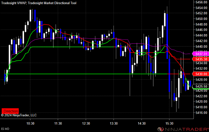The width and height of the screenshot is (209, 132).
Task: Click the 5446.00 price axis label
Action: pos(201,30)
